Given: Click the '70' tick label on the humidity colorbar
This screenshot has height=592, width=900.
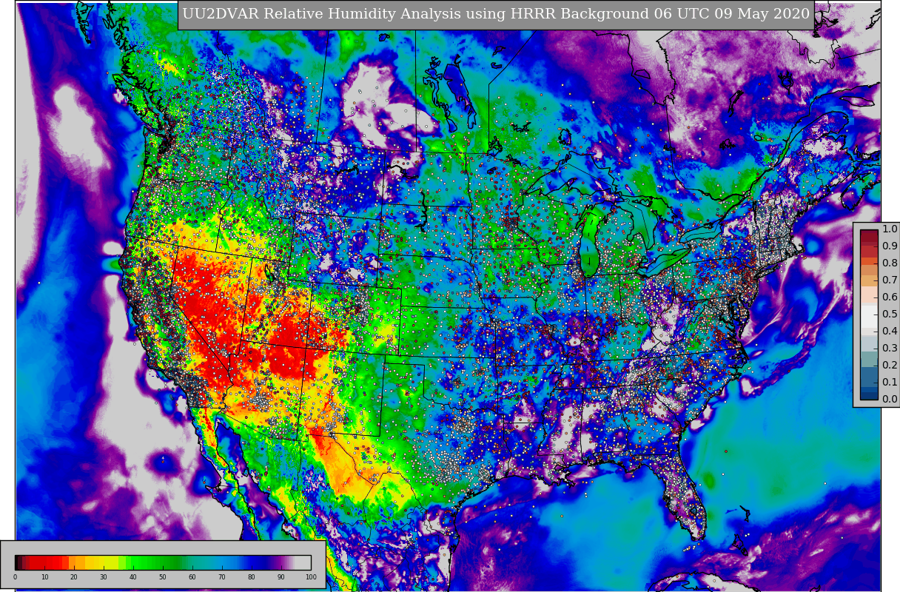Looking at the screenshot, I should click(222, 577).
